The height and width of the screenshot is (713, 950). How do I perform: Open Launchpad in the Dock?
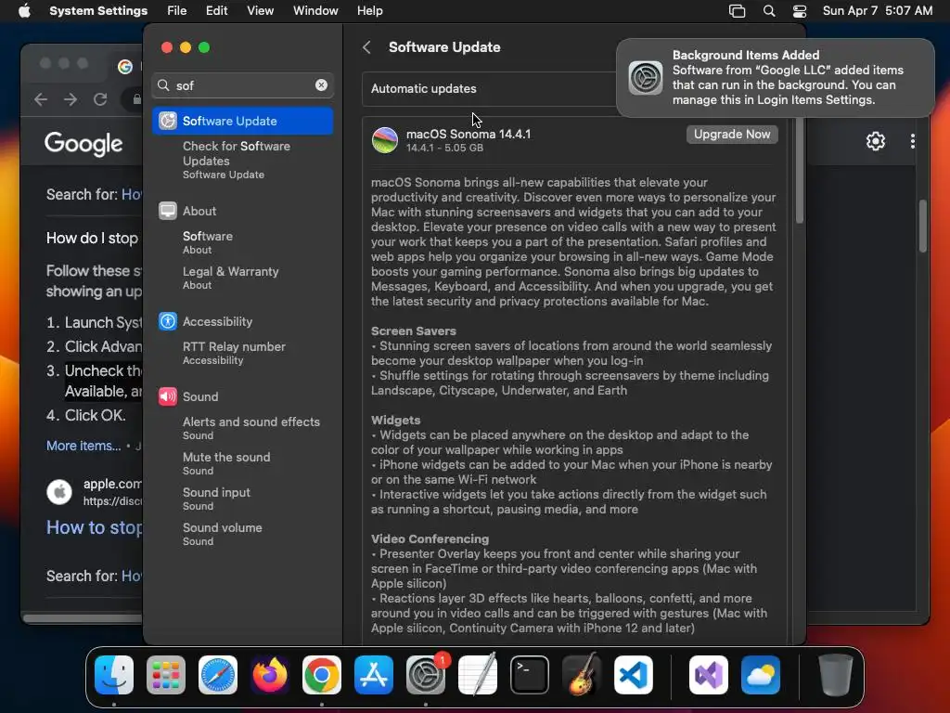[166, 675]
